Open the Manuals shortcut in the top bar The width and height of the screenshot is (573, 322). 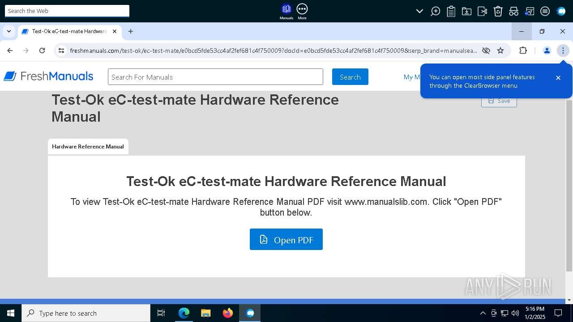point(286,12)
